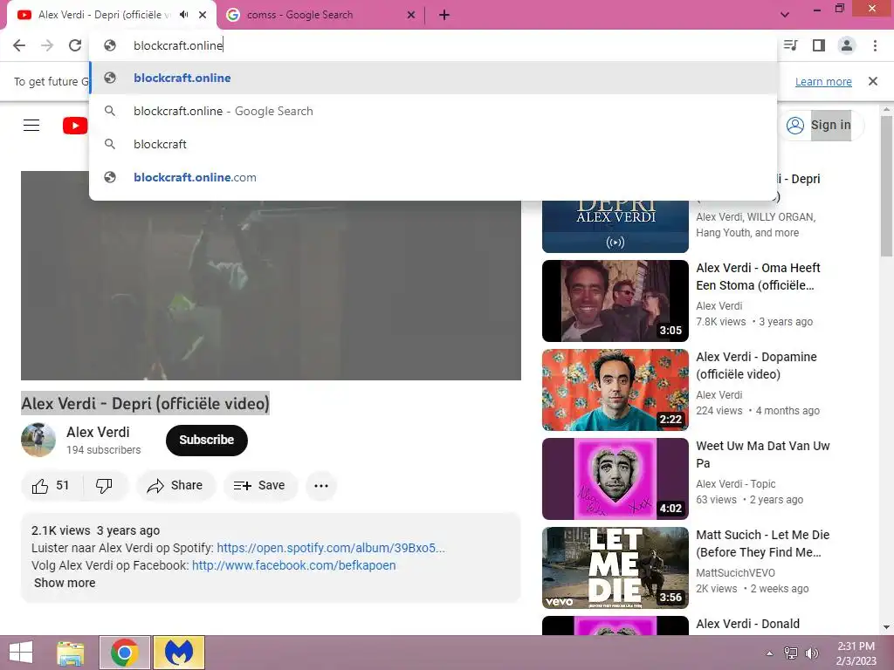Choose blockcraft.online - Google Search suggestion
This screenshot has width=894, height=670.
433,111
